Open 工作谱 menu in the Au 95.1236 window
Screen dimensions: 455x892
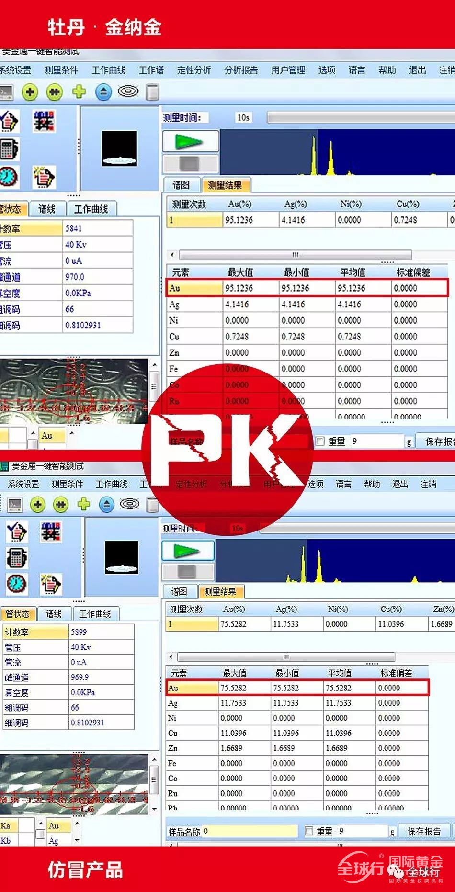pos(151,70)
